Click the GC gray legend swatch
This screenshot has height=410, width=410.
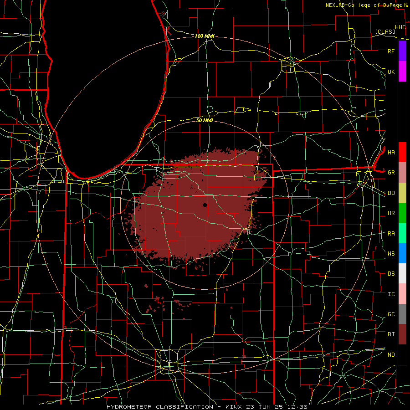tap(402, 314)
